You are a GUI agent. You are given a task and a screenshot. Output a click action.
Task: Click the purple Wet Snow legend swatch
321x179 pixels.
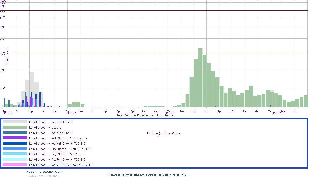[15, 138]
